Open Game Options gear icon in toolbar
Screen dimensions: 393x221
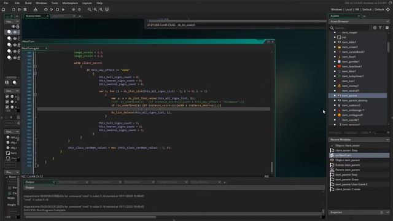(74, 10)
